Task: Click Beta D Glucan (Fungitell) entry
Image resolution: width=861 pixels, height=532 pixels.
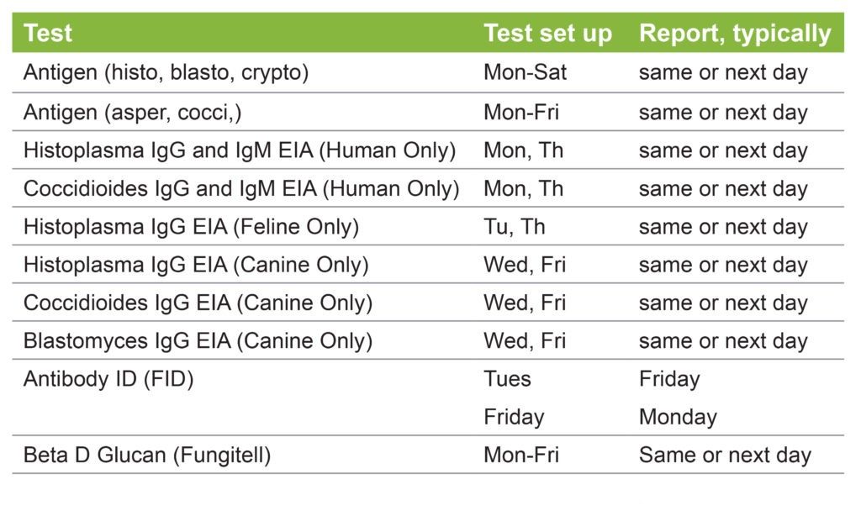Action: click(x=147, y=456)
